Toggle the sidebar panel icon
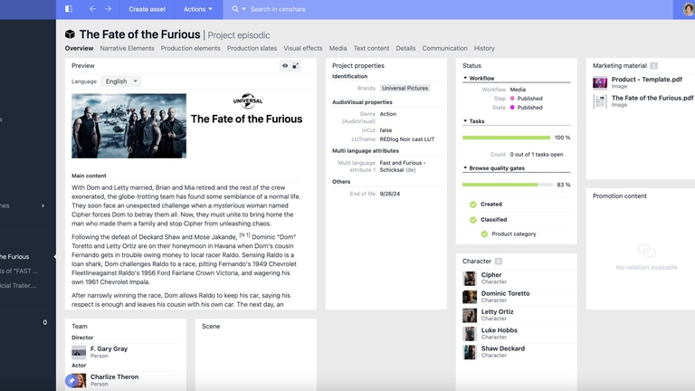The width and height of the screenshot is (695, 391). (x=68, y=9)
